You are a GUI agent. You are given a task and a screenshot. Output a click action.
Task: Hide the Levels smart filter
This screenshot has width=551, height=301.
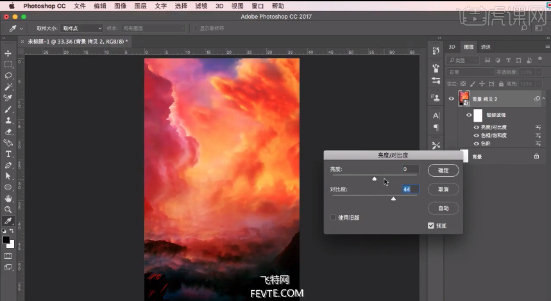[477, 143]
